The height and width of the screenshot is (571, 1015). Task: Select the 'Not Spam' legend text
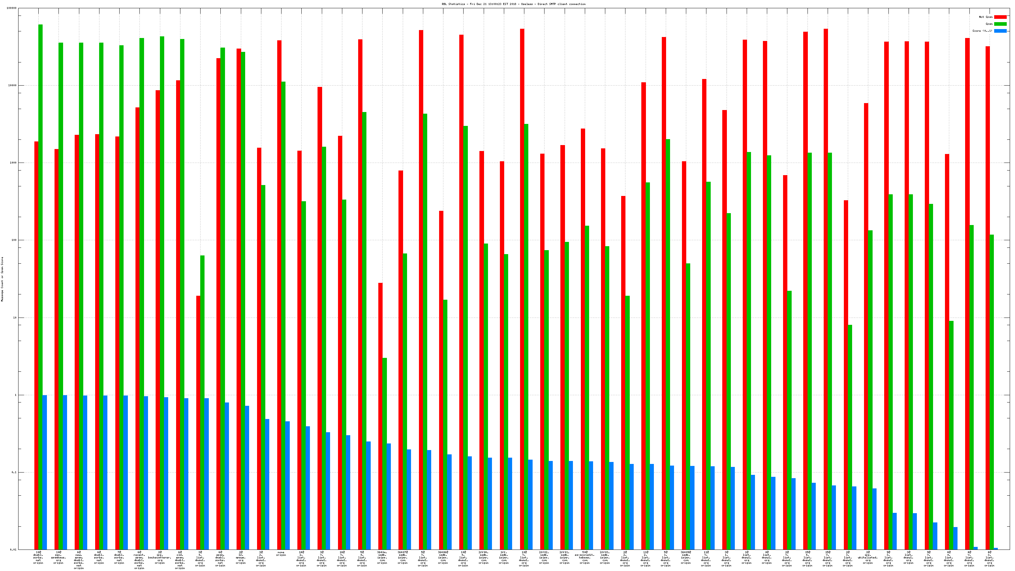click(x=986, y=17)
